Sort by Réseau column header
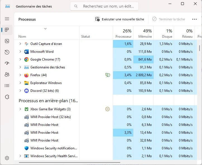Image resolution: width=202 pixels, height=165 pixels. tap(184, 33)
